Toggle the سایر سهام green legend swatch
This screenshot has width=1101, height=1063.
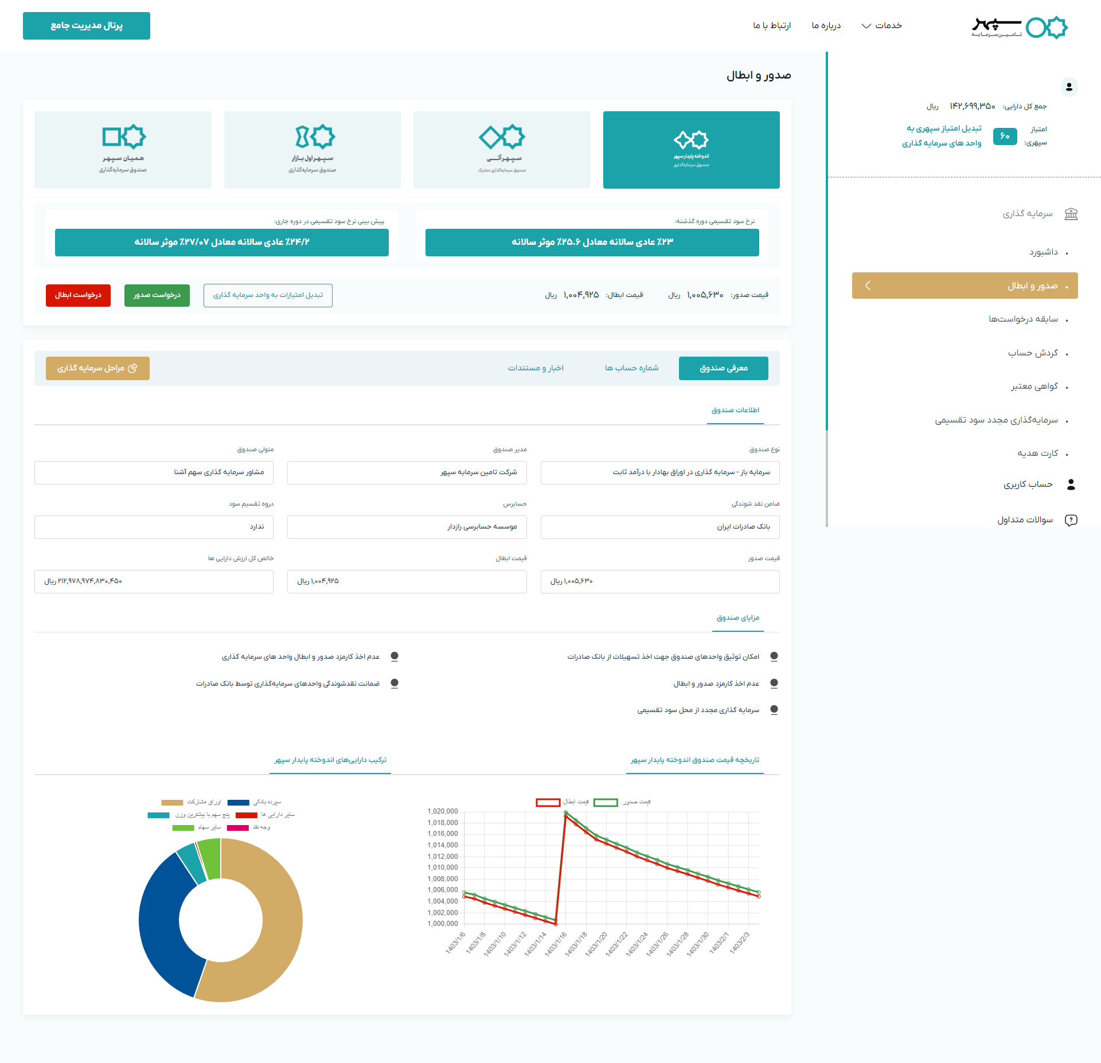point(183,828)
